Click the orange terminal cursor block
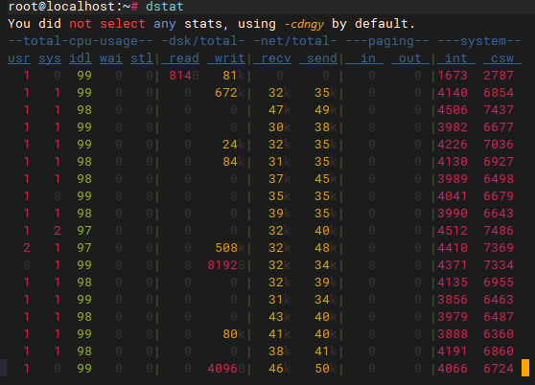 525,368
